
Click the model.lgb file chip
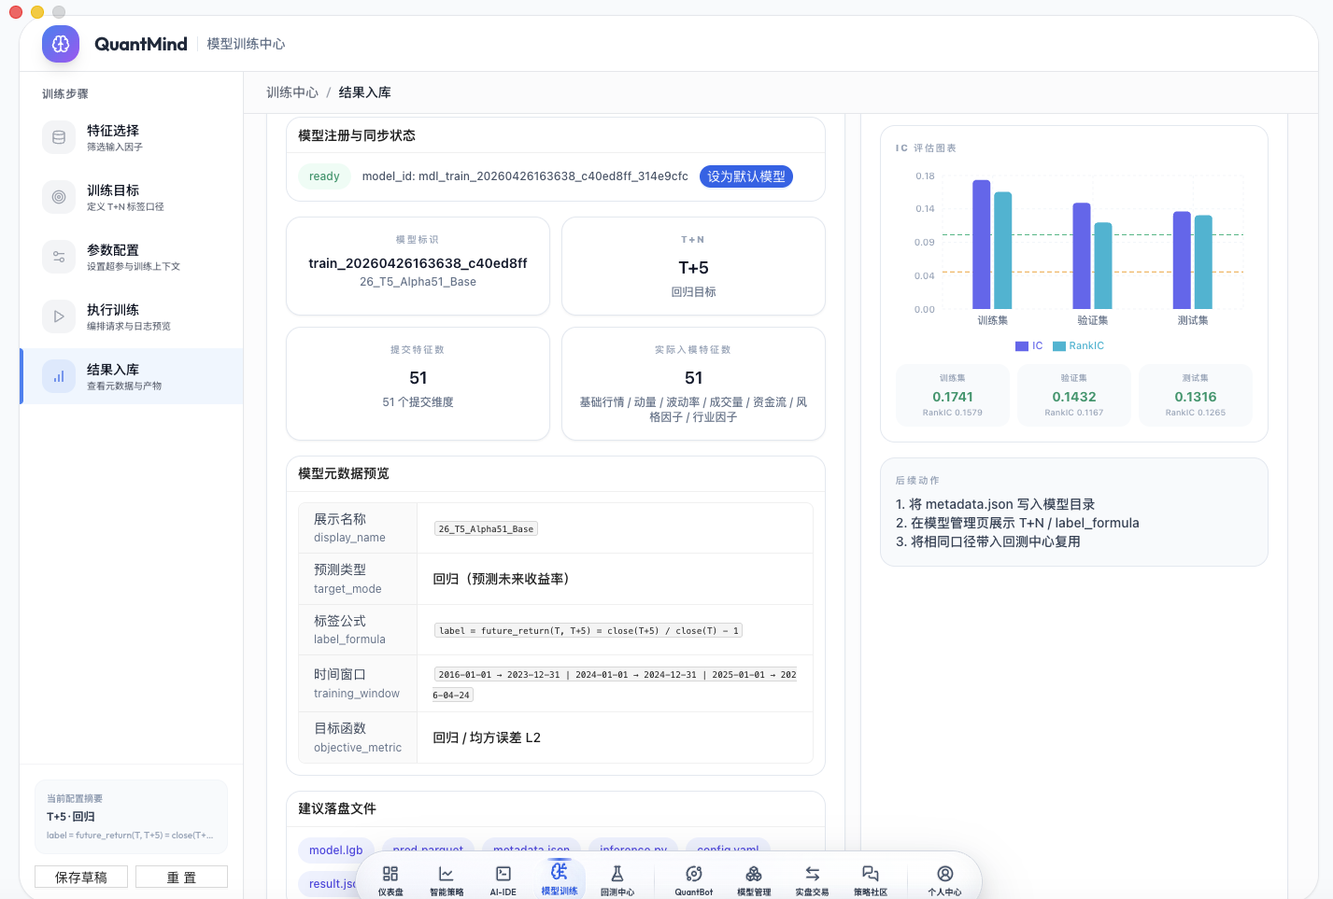[x=336, y=850]
